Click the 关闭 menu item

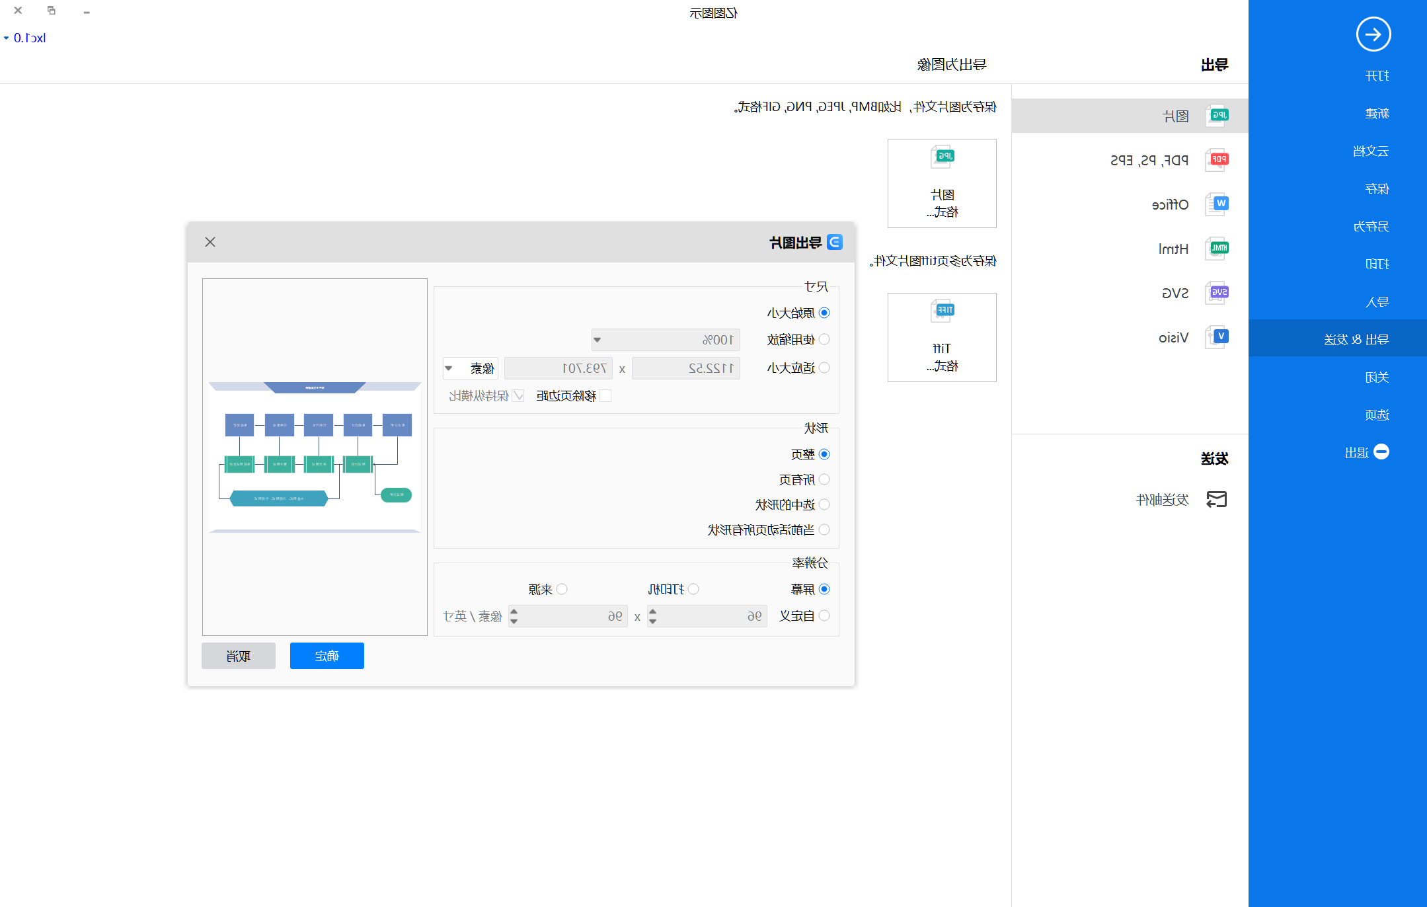(x=1377, y=377)
